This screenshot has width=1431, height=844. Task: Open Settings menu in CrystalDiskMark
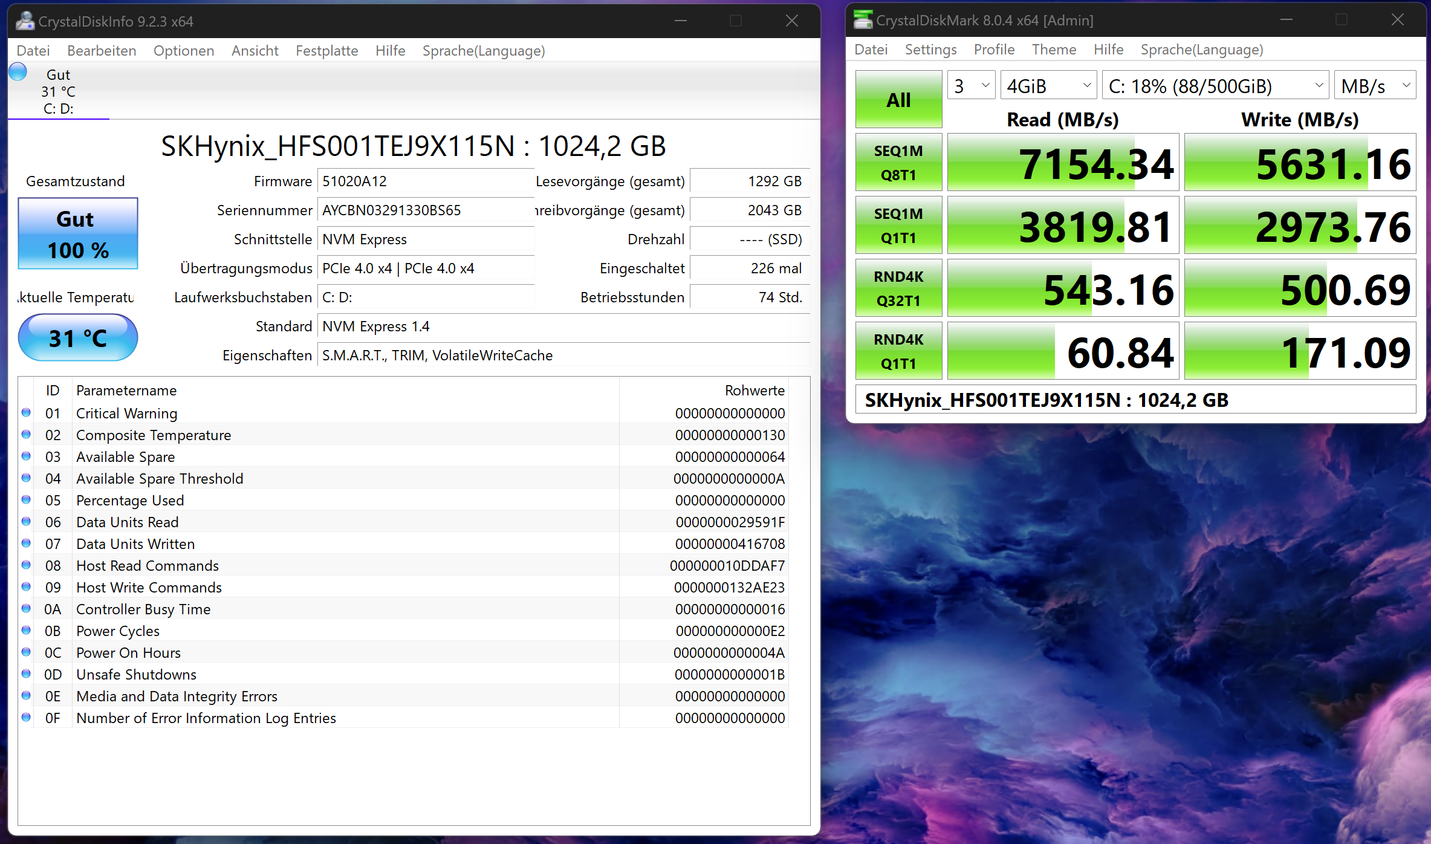coord(931,50)
